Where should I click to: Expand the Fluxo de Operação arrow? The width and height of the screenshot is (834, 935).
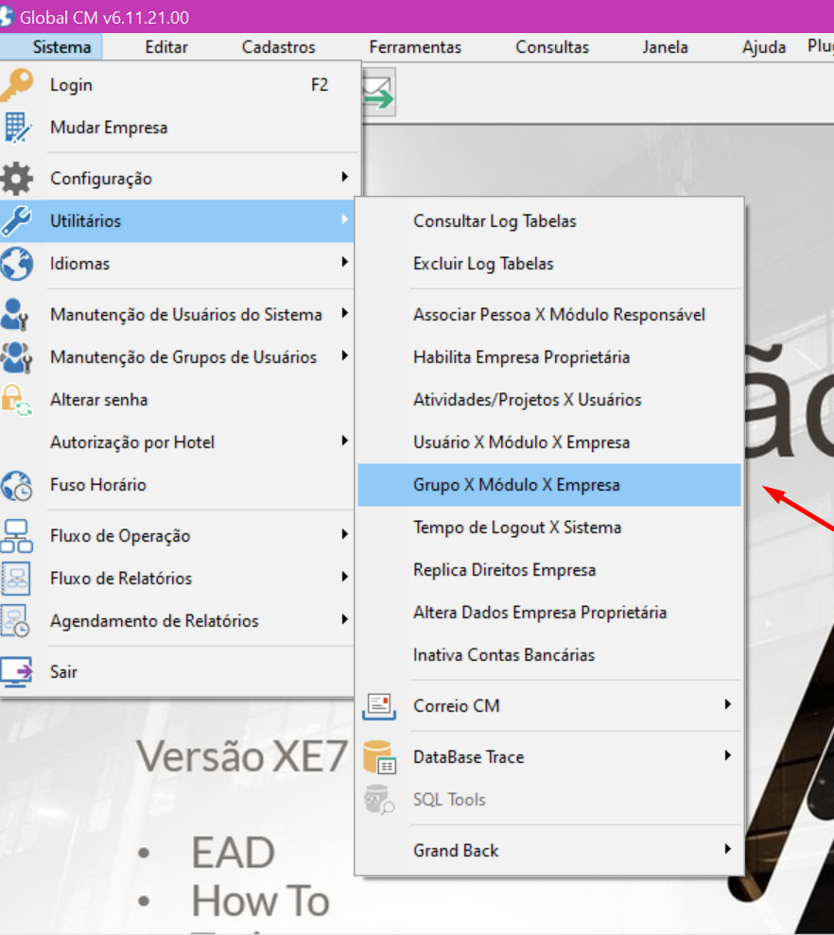[x=344, y=534]
